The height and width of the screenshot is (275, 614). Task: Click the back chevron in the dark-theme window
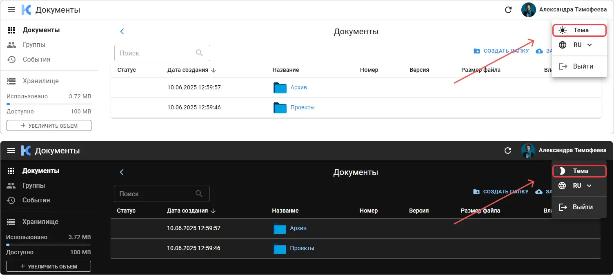(x=122, y=172)
